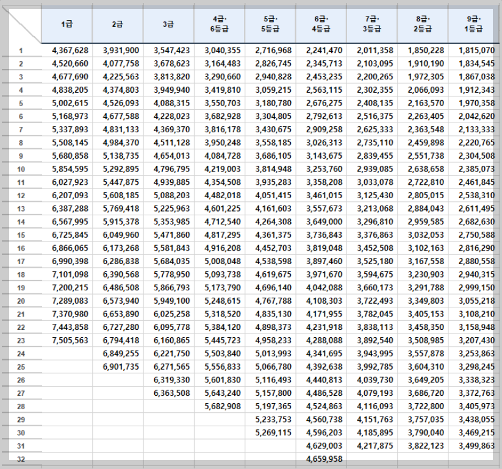Click cell value 6,363,508
This screenshot has width=502, height=469.
[172, 393]
